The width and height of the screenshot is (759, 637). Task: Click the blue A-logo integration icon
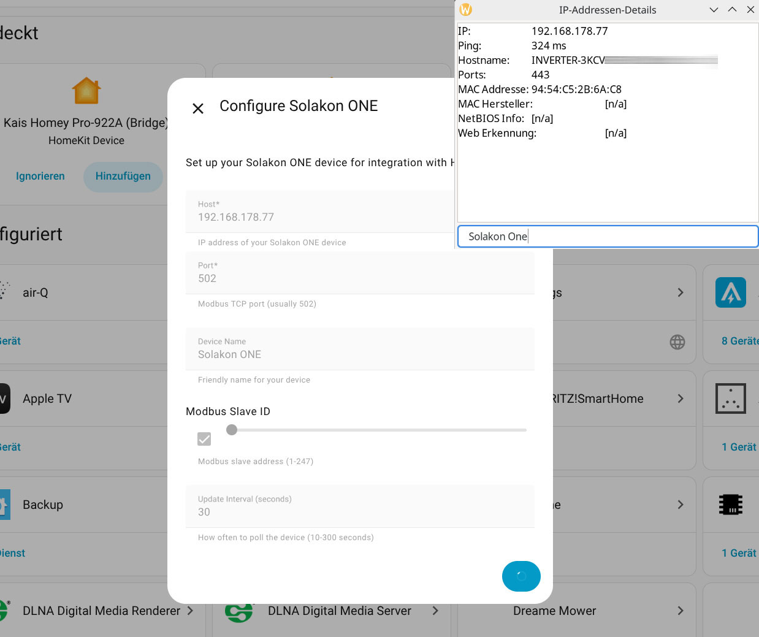pyautogui.click(x=731, y=292)
